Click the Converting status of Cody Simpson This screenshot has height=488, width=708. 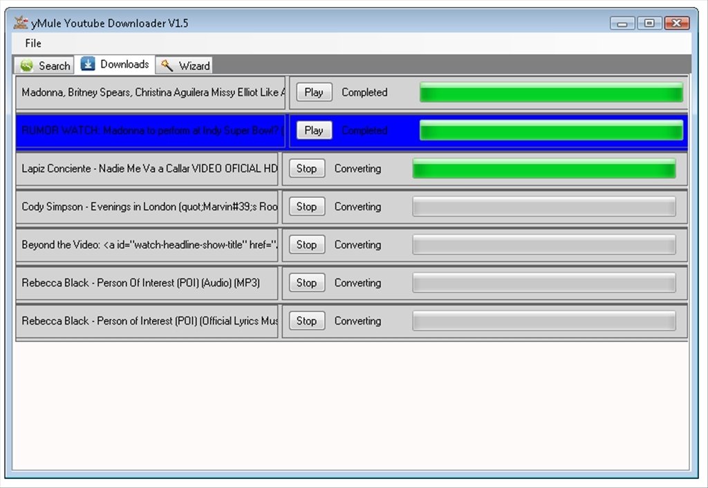point(357,206)
